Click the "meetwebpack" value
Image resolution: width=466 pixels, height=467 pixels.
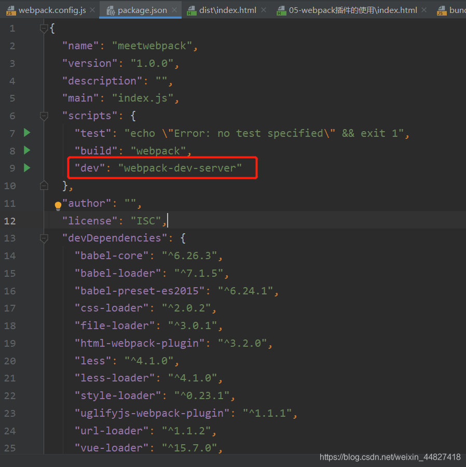(152, 46)
